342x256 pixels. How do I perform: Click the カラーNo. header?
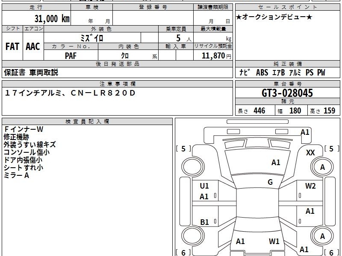(x=71, y=47)
